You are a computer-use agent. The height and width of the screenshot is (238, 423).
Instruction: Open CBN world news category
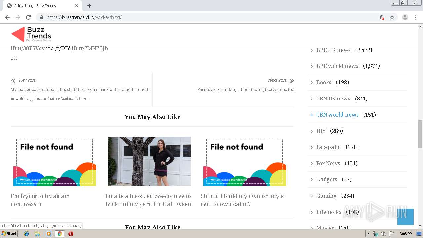coord(337,115)
